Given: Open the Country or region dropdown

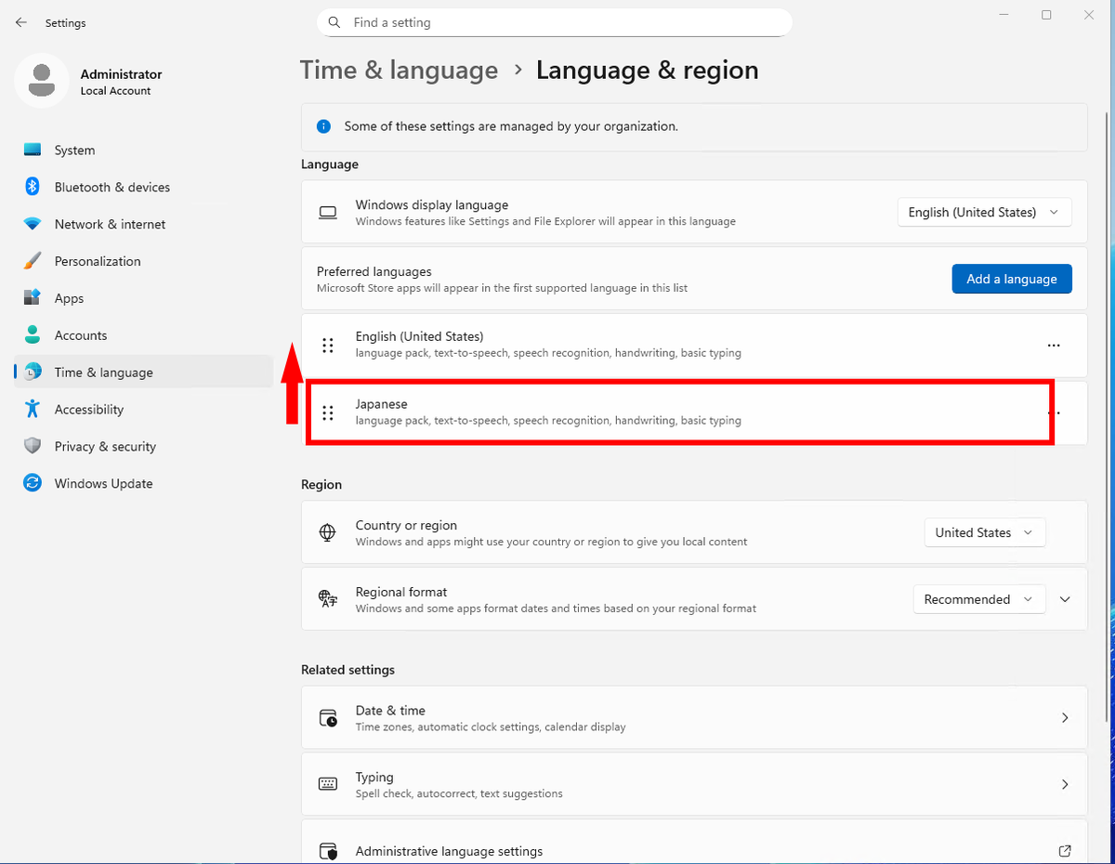Looking at the screenshot, I should (984, 532).
